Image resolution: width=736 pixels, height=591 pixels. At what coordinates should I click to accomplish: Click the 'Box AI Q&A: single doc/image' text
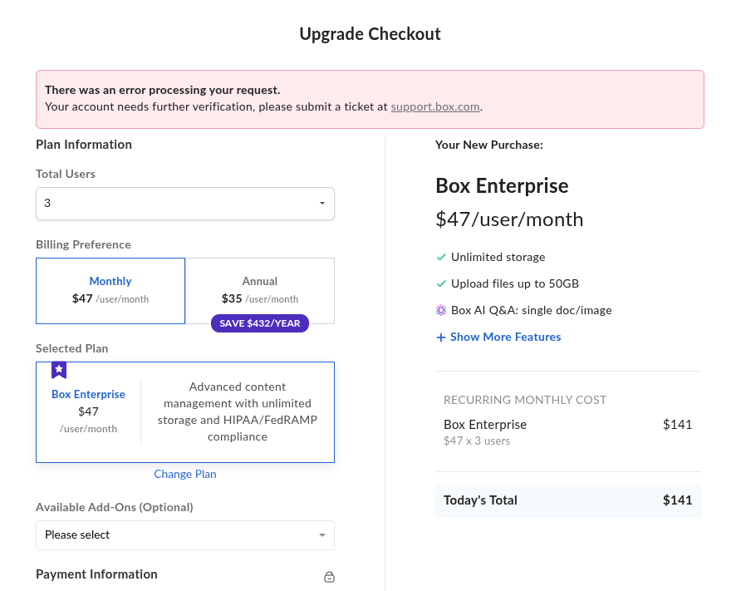click(x=532, y=310)
